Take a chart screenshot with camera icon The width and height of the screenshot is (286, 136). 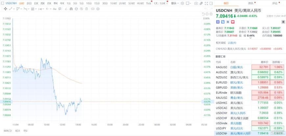coord(196,3)
